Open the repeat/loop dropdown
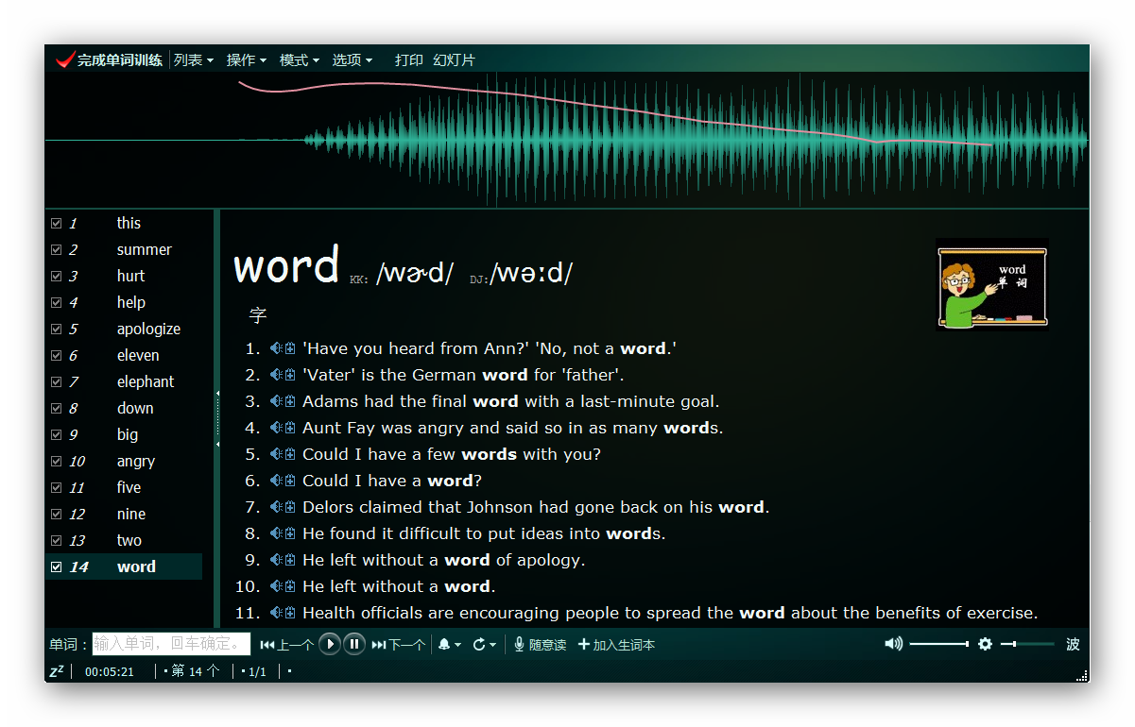 (485, 645)
